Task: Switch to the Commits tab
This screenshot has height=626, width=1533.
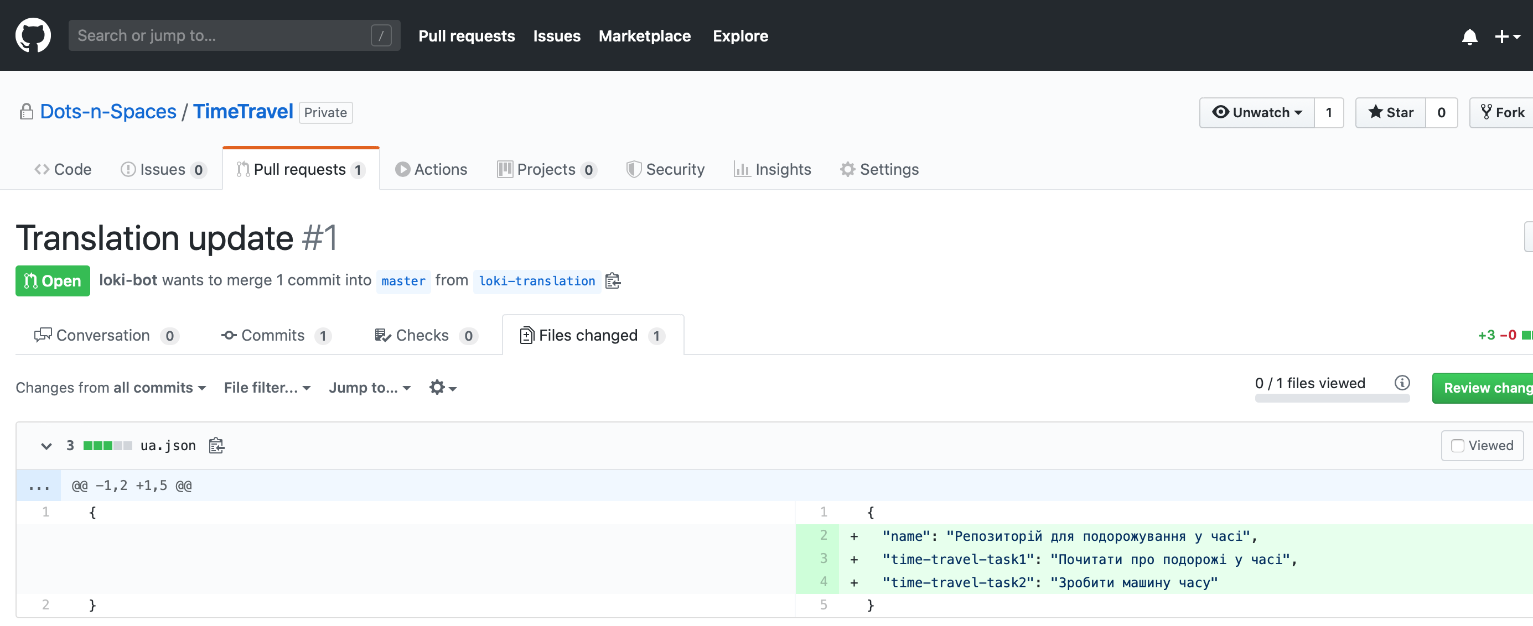Action: pyautogui.click(x=275, y=335)
